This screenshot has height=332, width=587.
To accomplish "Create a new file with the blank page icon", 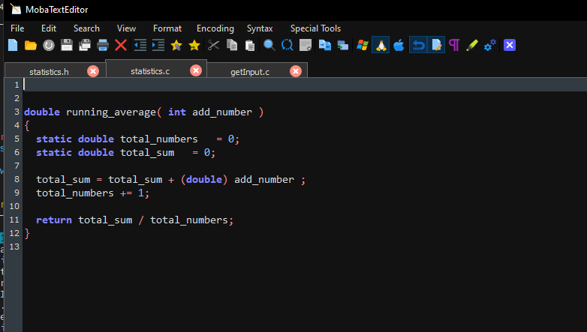I will 13,45.
